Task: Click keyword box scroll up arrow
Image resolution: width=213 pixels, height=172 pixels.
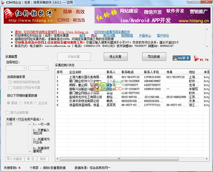Action: [30, 124]
